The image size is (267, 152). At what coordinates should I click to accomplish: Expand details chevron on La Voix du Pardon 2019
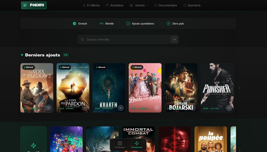(85, 108)
